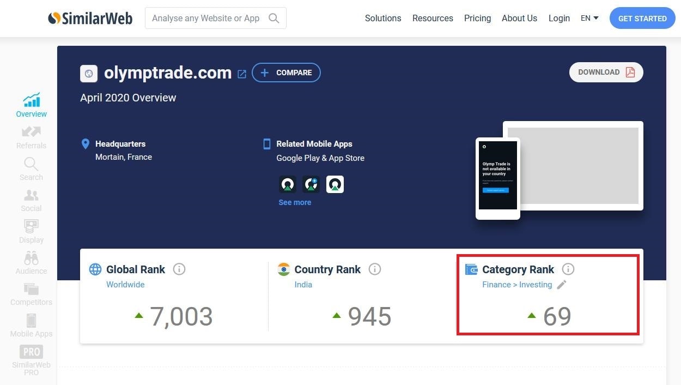Click the Mortain, France headquarters text
This screenshot has width=681, height=385.
[124, 157]
